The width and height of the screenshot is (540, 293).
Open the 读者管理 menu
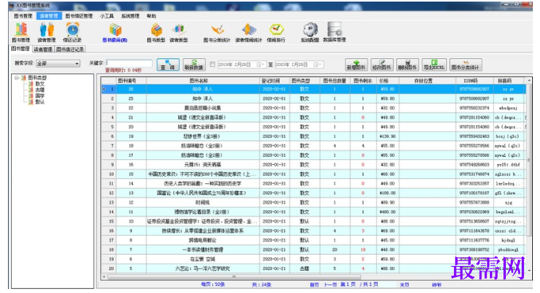49,16
